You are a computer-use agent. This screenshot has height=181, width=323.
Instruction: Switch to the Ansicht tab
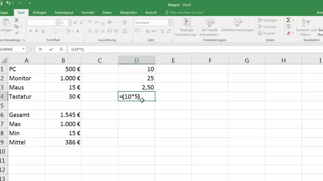[151, 13]
